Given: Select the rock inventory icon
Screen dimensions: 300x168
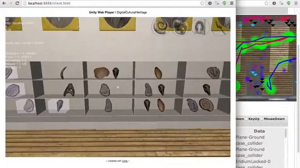Looking at the screenshot, I should [180, 27].
